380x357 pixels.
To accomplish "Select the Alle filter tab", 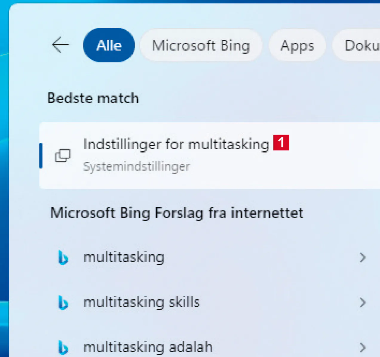I will click(109, 45).
